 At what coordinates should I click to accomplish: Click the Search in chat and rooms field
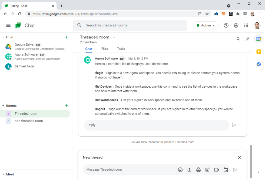click(x=130, y=25)
